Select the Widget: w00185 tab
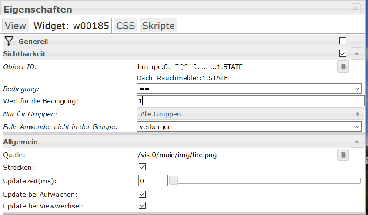368x215 pixels. [71, 26]
